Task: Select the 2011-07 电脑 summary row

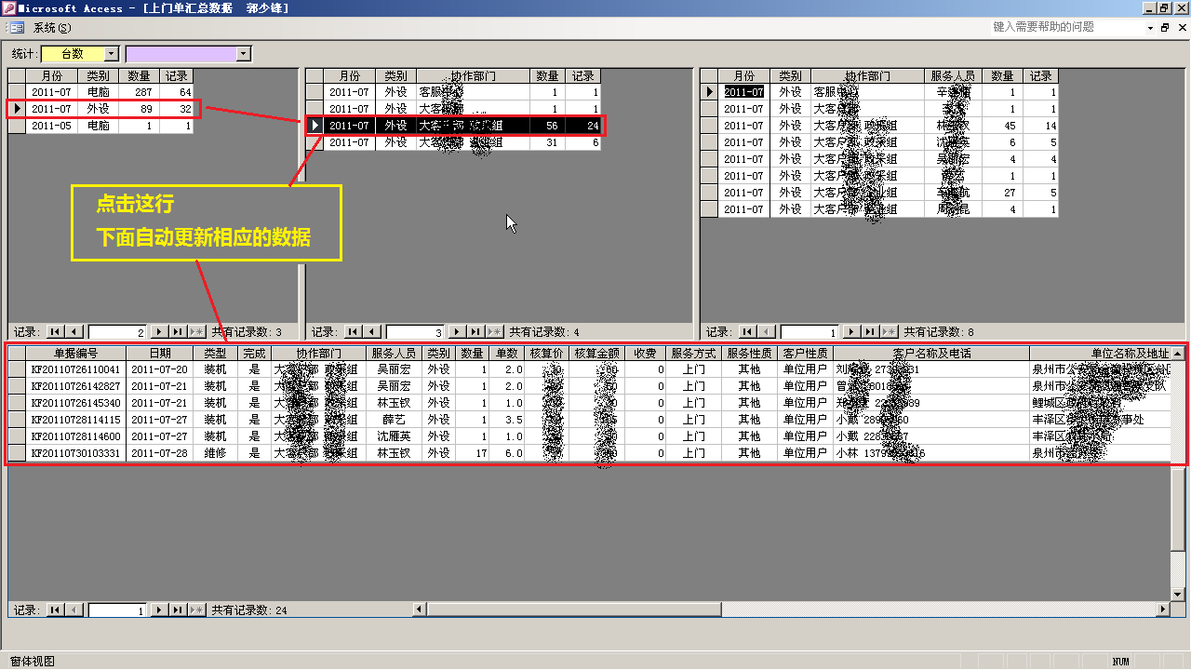Action: pos(17,92)
